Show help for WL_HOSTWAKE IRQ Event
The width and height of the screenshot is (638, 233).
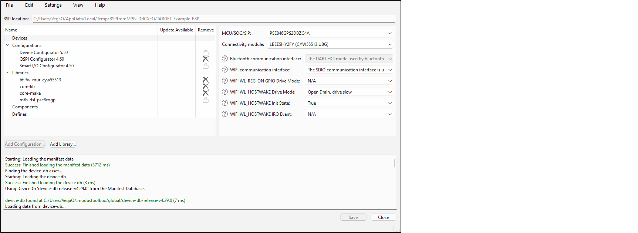225,114
